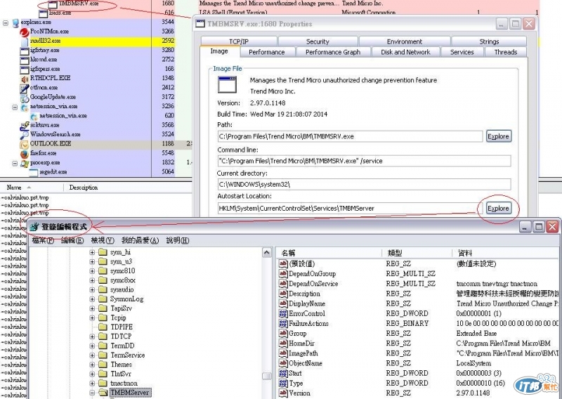Click the RTHDCPL.EXE speaker icon
The width and height of the screenshot is (562, 399).
25,79
